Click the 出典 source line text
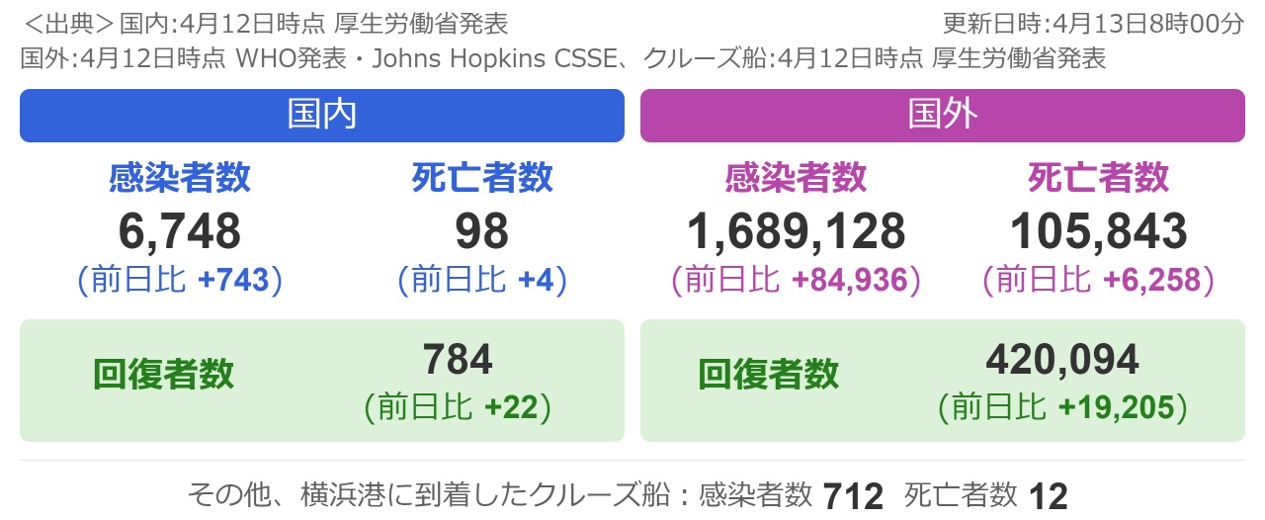1265x520 pixels. click(264, 23)
